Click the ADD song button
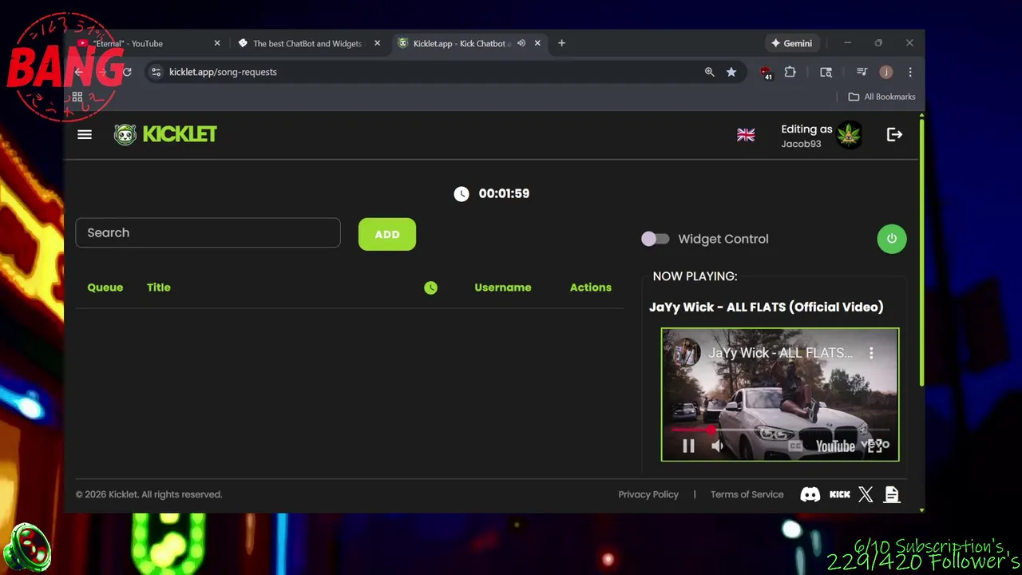The image size is (1022, 575). [x=387, y=234]
